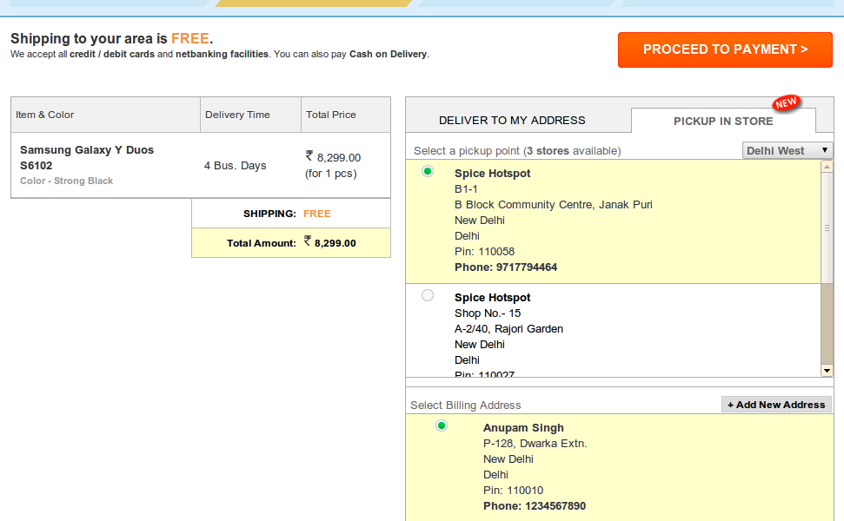Select the Pickup In Store tab
The width and height of the screenshot is (844, 521).
tap(723, 121)
